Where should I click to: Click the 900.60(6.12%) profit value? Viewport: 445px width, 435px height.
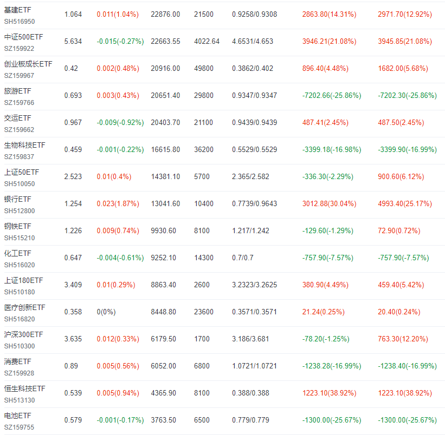[401, 176]
